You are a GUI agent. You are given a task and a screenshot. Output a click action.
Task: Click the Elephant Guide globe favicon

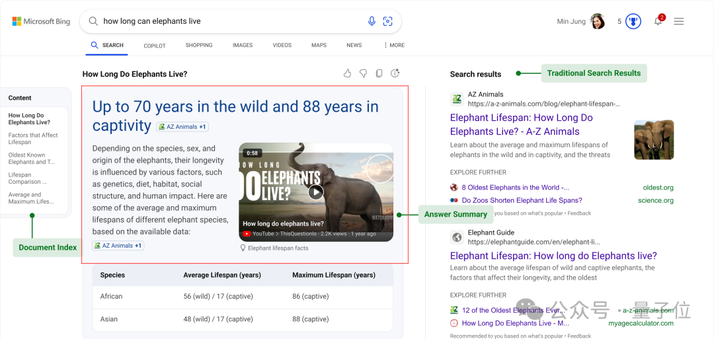[457, 237]
